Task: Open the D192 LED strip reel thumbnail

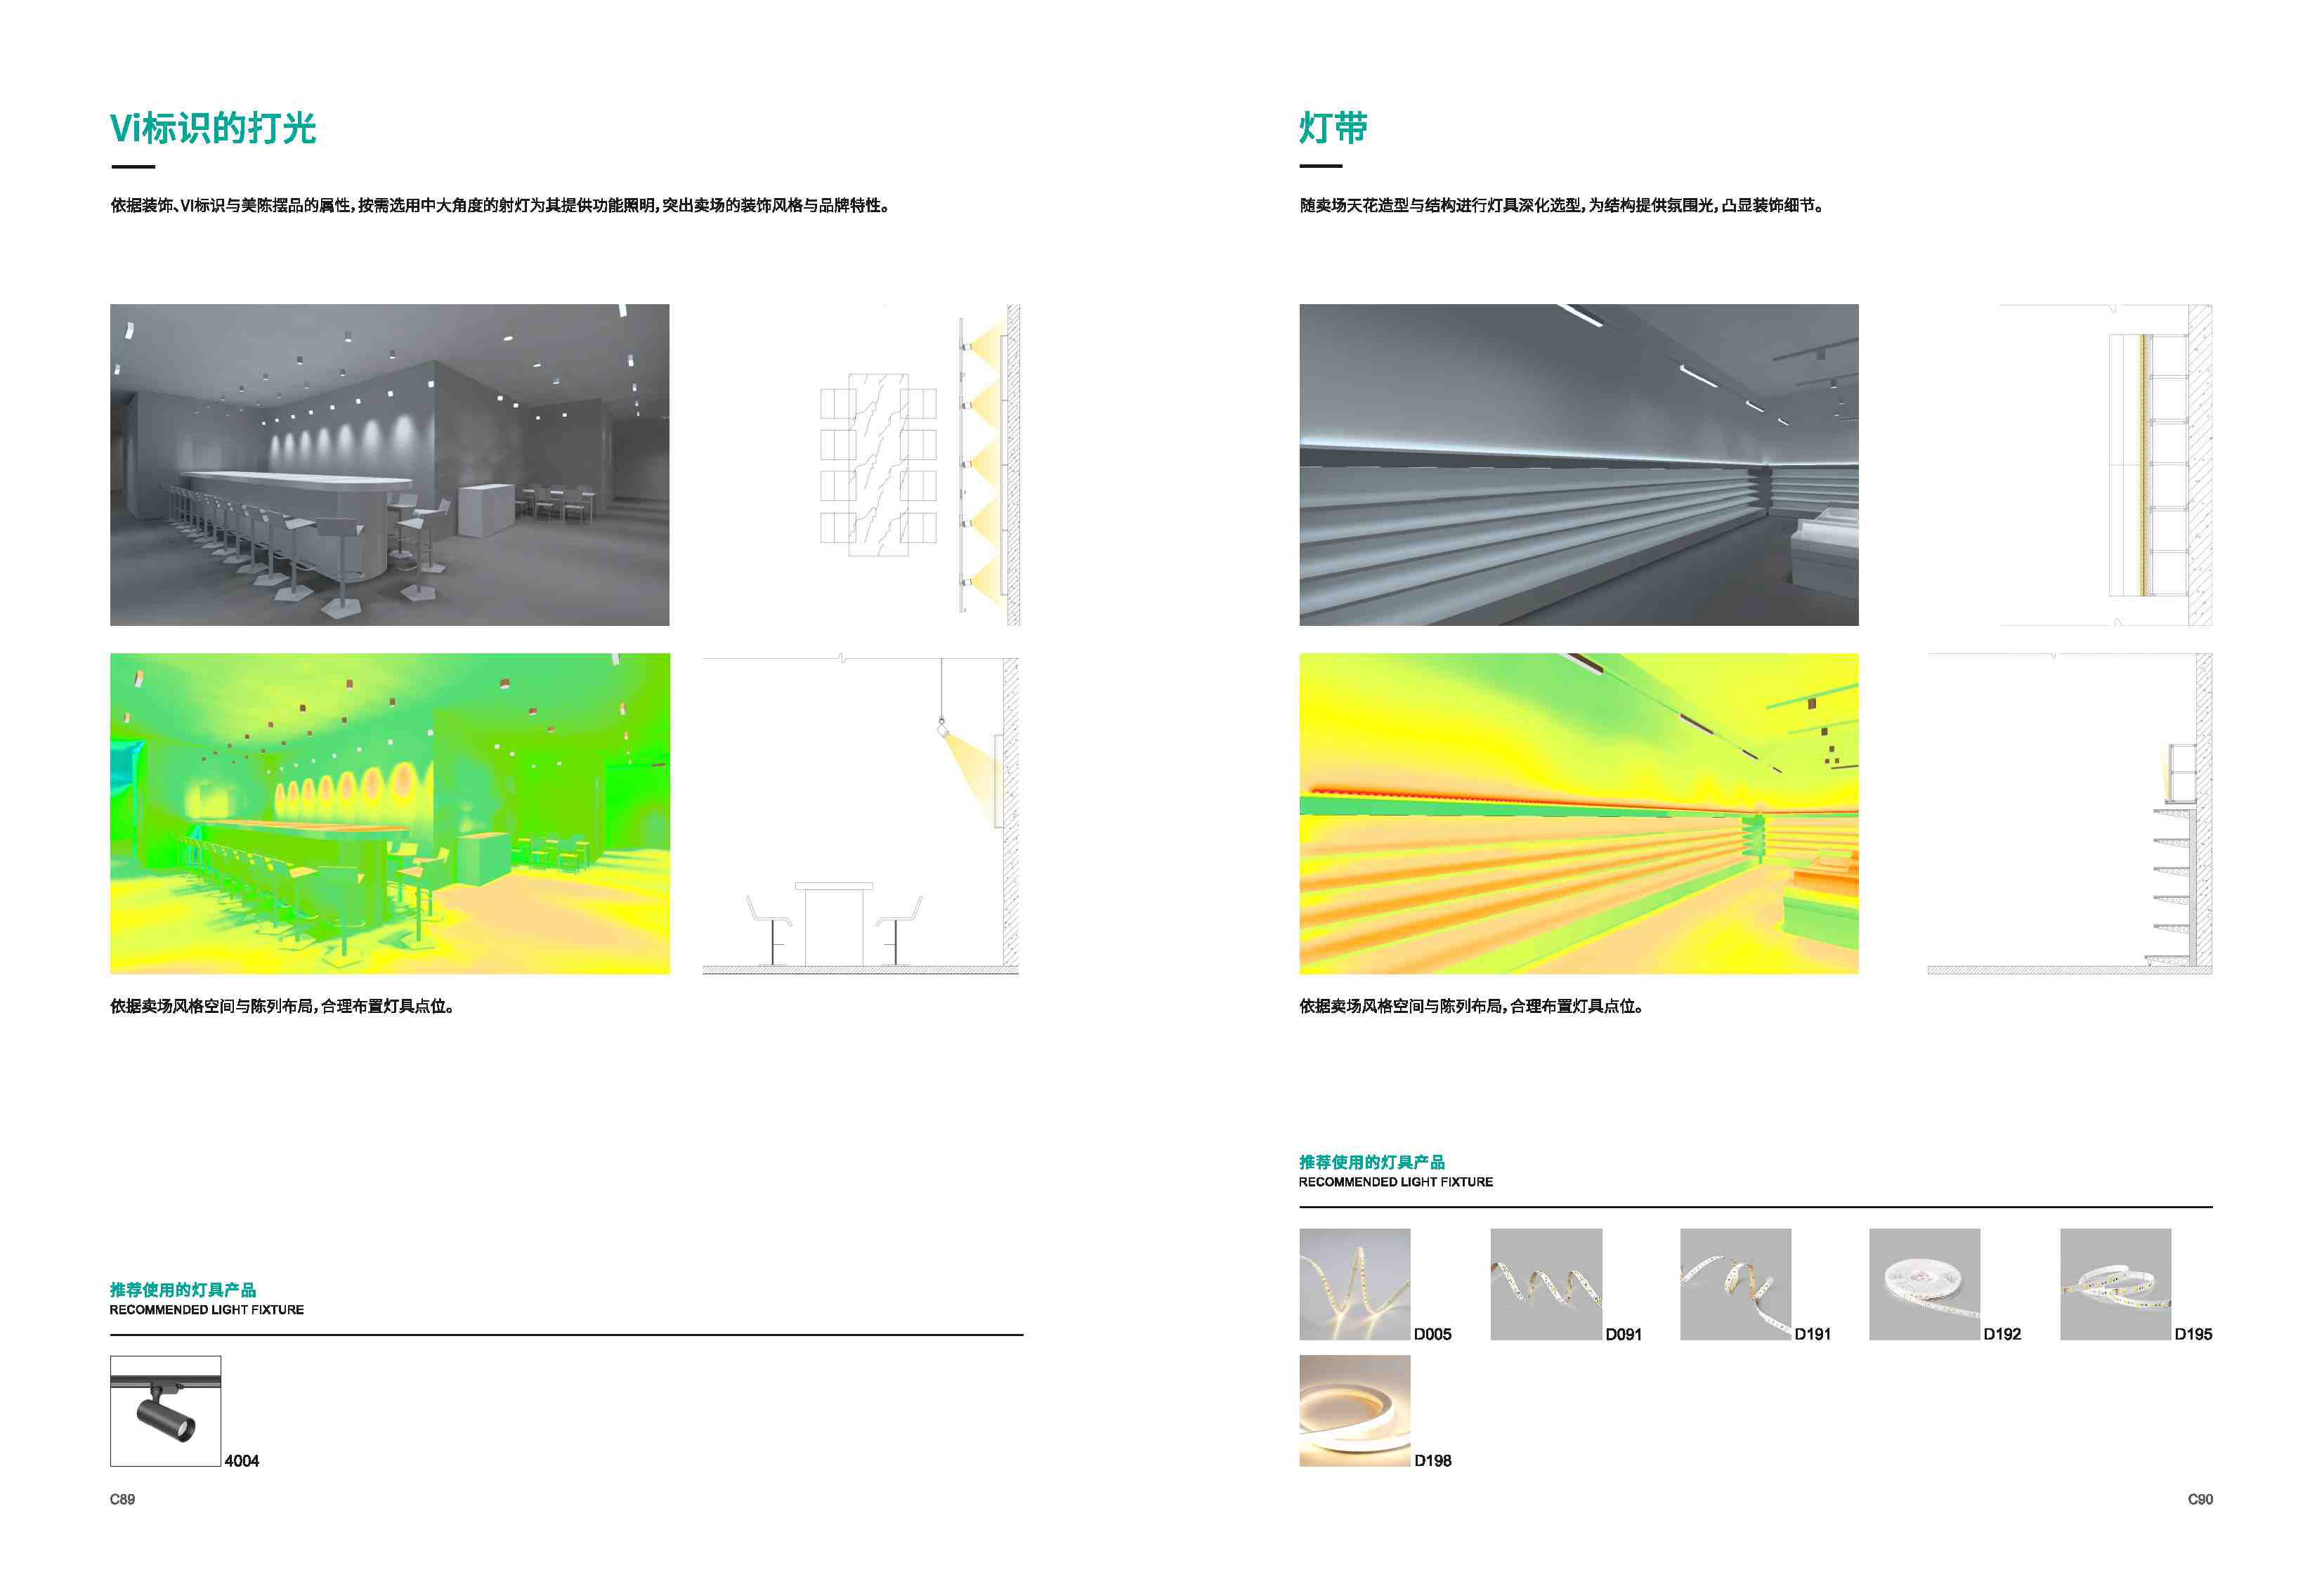Action: click(x=1925, y=1285)
